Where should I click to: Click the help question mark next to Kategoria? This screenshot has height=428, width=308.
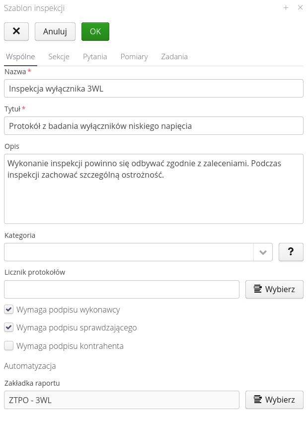pos(291,252)
